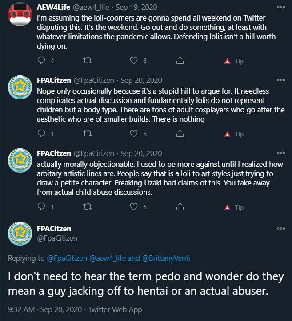This screenshot has width=292, height=321.
Task: Click Tip on the 'actually morally objectionable' tweet
Action: point(234,207)
